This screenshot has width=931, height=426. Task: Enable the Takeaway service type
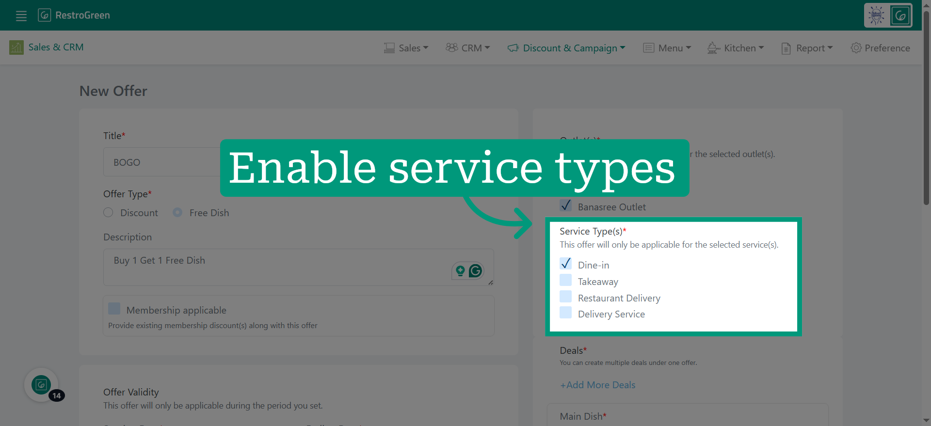565,280
